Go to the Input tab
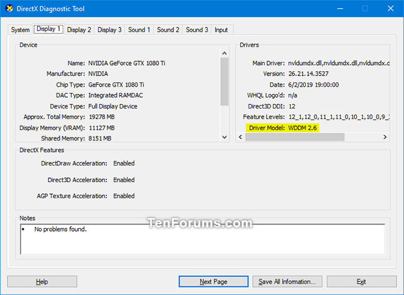 point(221,30)
